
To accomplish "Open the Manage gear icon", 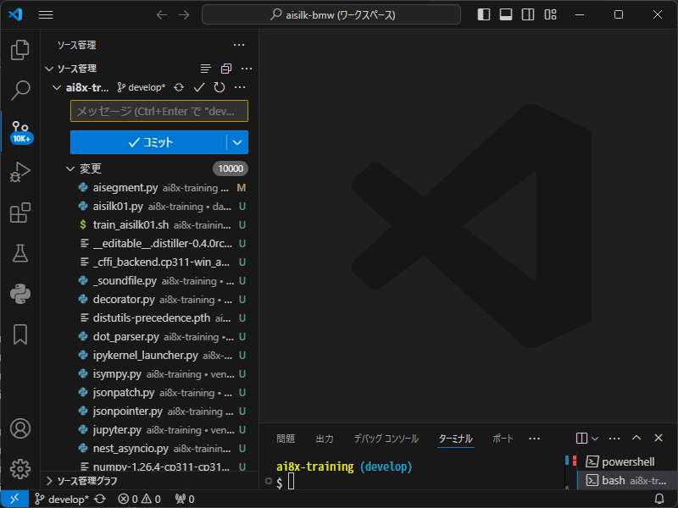I will click(19, 469).
